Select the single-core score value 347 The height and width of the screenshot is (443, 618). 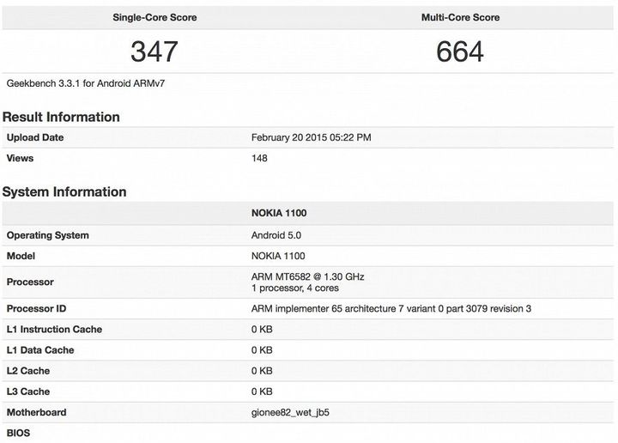pos(154,52)
